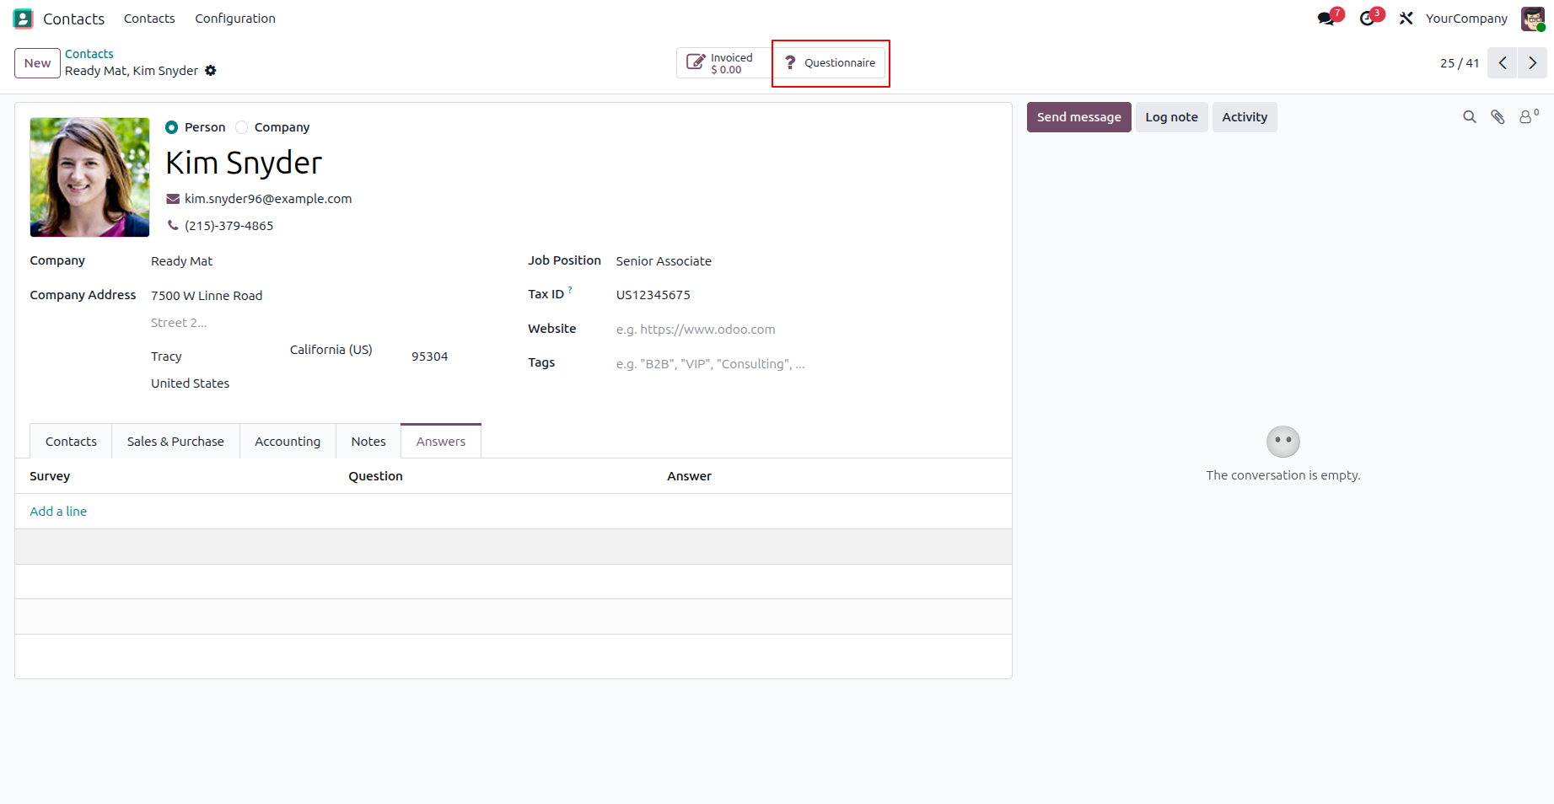Open user avatar menu
The width and height of the screenshot is (1554, 804).
pyautogui.click(x=1533, y=19)
